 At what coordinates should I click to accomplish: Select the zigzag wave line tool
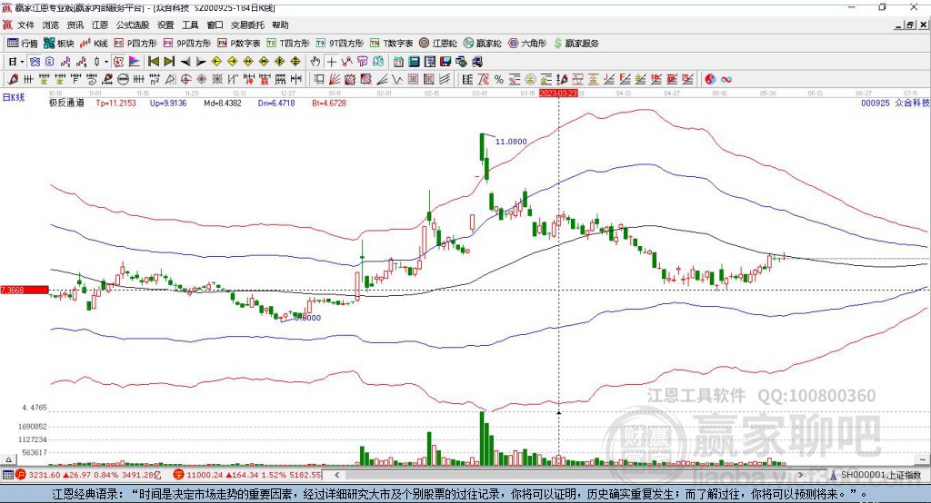pos(396,80)
